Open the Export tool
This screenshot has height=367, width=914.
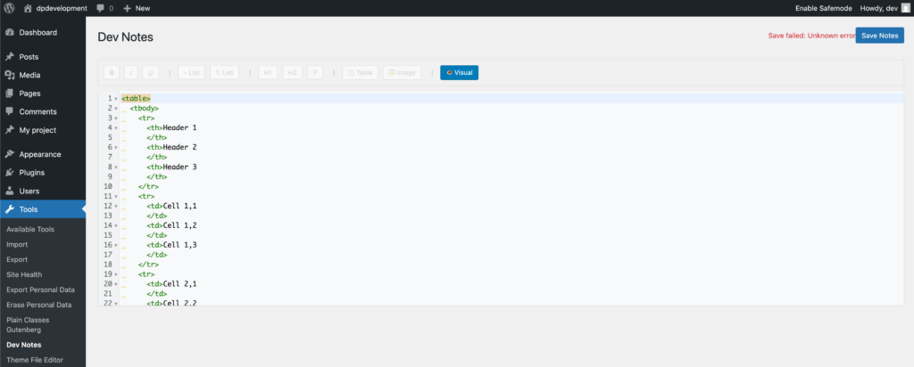click(x=17, y=259)
